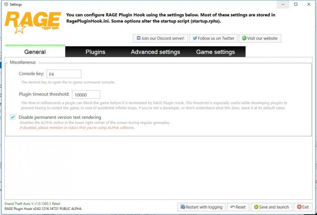This screenshot has height=215, width=317.
Task: Click the red X Exit icon
Action: coord(299,207)
